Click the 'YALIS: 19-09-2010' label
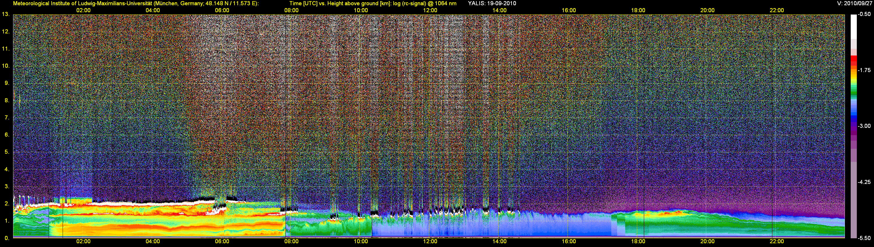This screenshot has height=247, width=874. pyautogui.click(x=492, y=3)
